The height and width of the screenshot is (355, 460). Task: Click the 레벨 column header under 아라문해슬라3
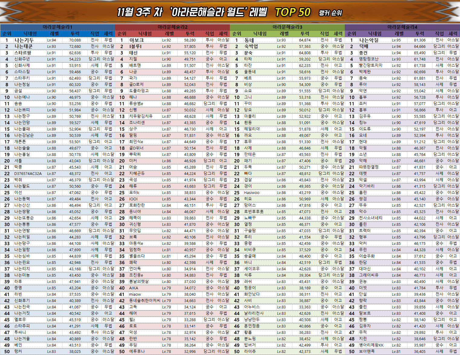tap(284, 34)
